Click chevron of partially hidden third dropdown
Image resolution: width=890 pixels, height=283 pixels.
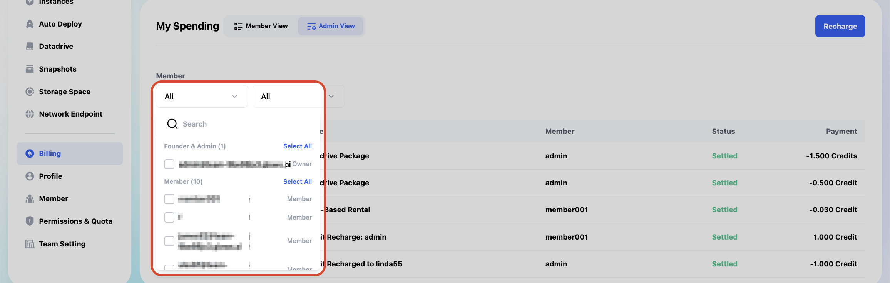(331, 96)
